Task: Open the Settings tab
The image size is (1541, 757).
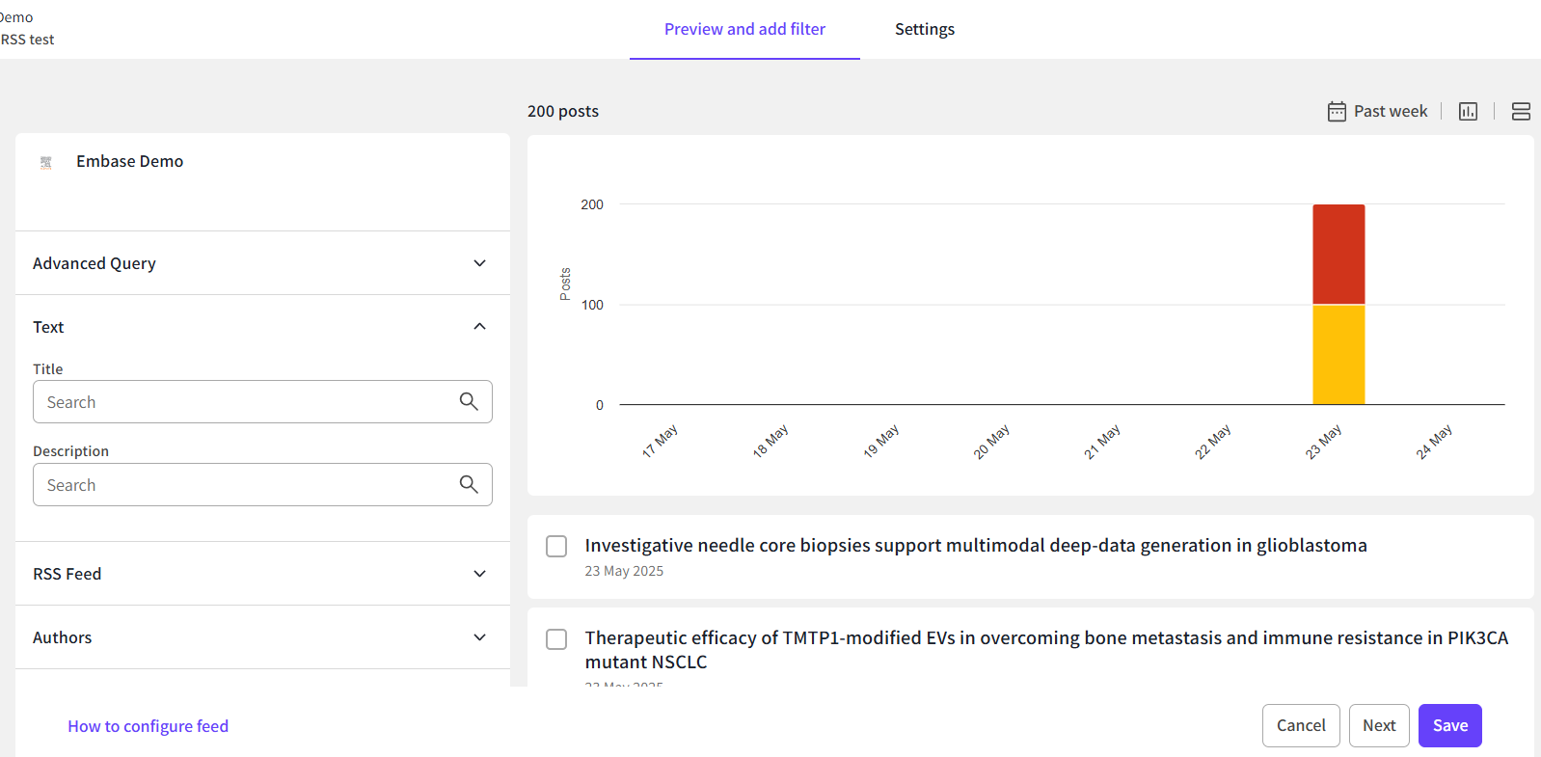Action: [x=924, y=29]
